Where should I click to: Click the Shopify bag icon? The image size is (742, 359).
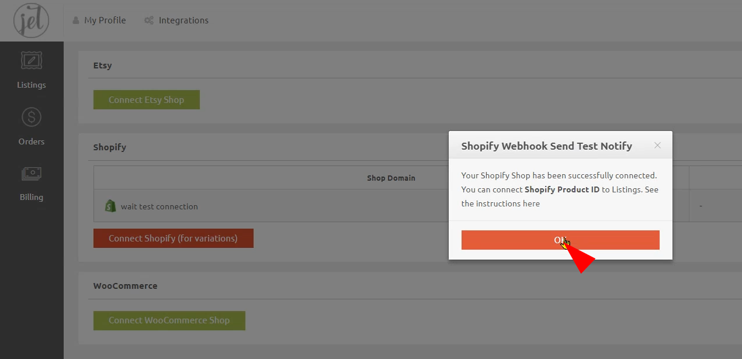[110, 206]
